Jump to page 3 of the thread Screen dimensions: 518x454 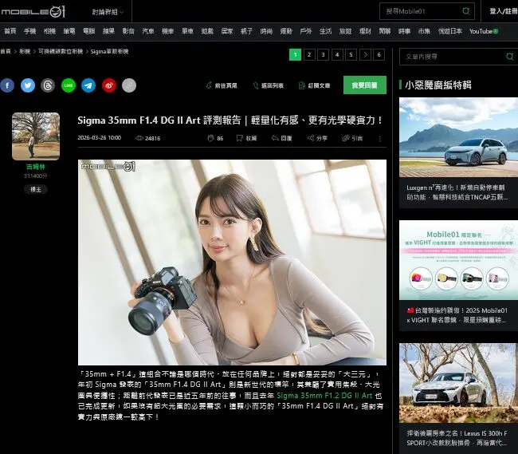[x=323, y=55]
